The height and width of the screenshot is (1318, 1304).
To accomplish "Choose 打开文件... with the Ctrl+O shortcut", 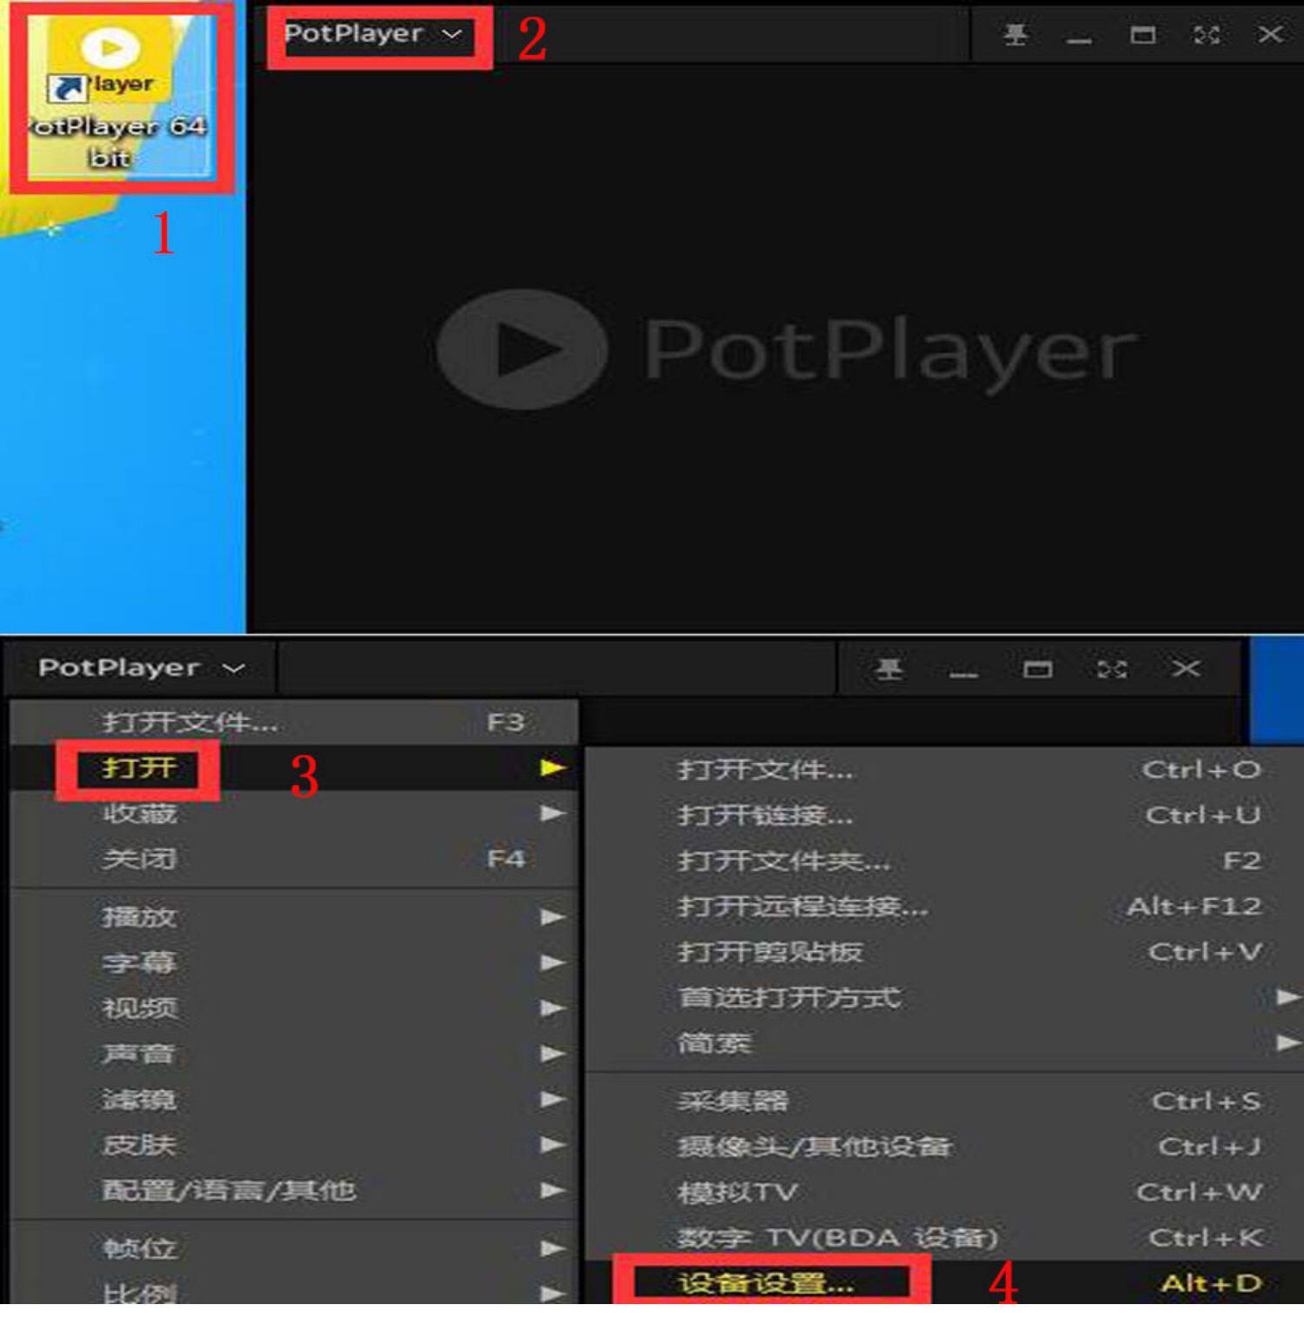I will pos(945,769).
